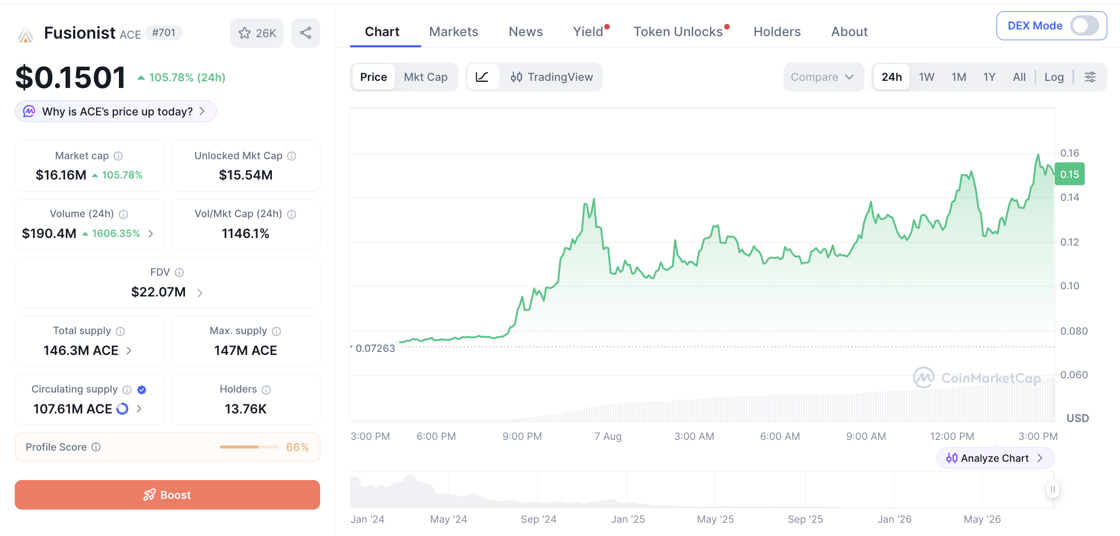Click the Holders info icon
The image size is (1120, 536).
click(x=266, y=390)
